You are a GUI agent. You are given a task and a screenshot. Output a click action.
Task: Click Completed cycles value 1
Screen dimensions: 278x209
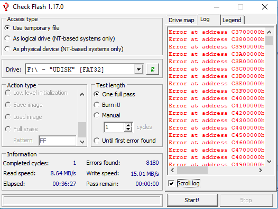pyautogui.click(x=75, y=163)
